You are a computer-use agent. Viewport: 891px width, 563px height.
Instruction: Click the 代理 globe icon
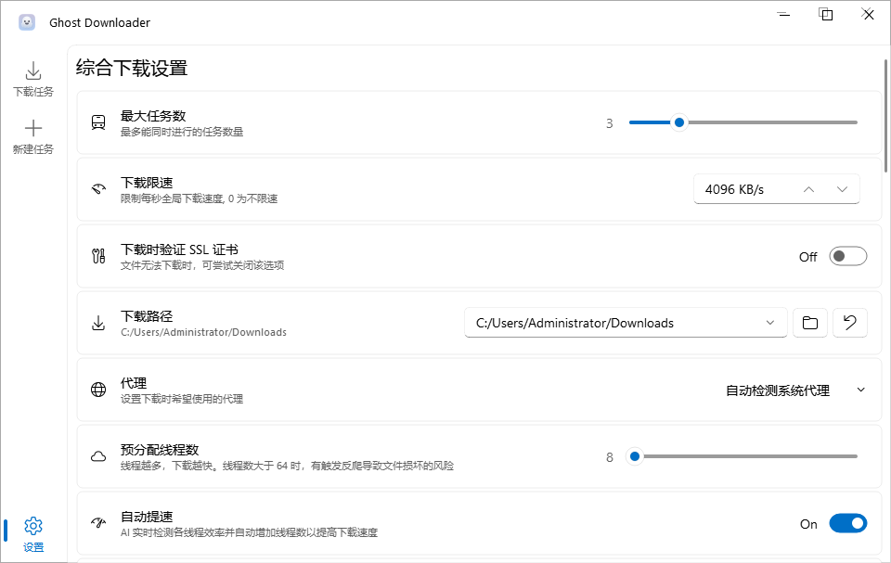pos(98,390)
